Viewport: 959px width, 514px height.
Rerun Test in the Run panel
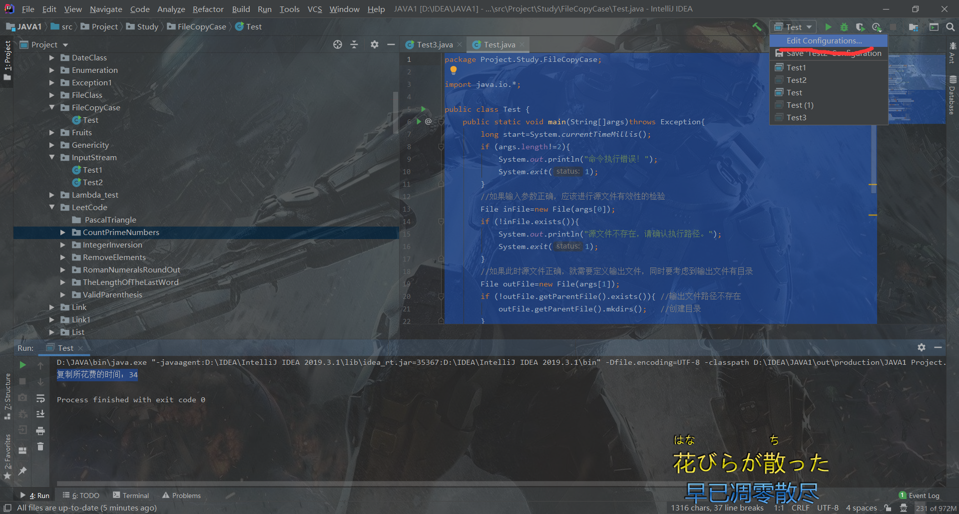(22, 365)
